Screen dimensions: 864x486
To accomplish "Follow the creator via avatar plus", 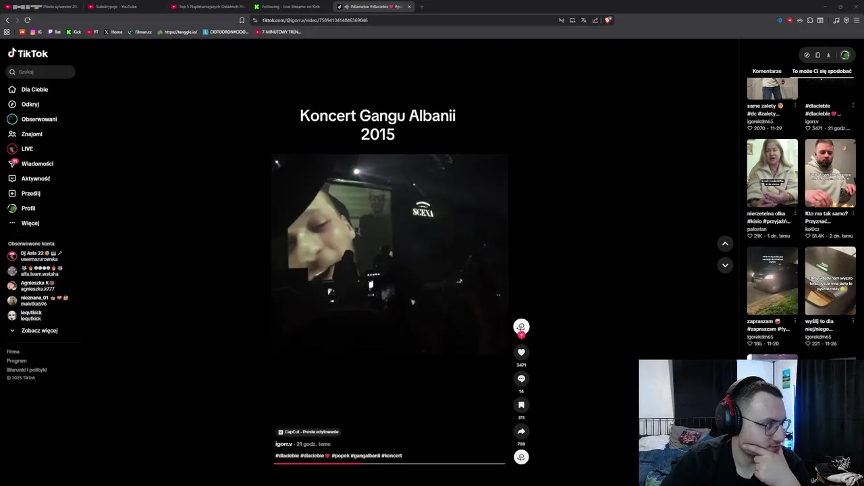I will [521, 335].
